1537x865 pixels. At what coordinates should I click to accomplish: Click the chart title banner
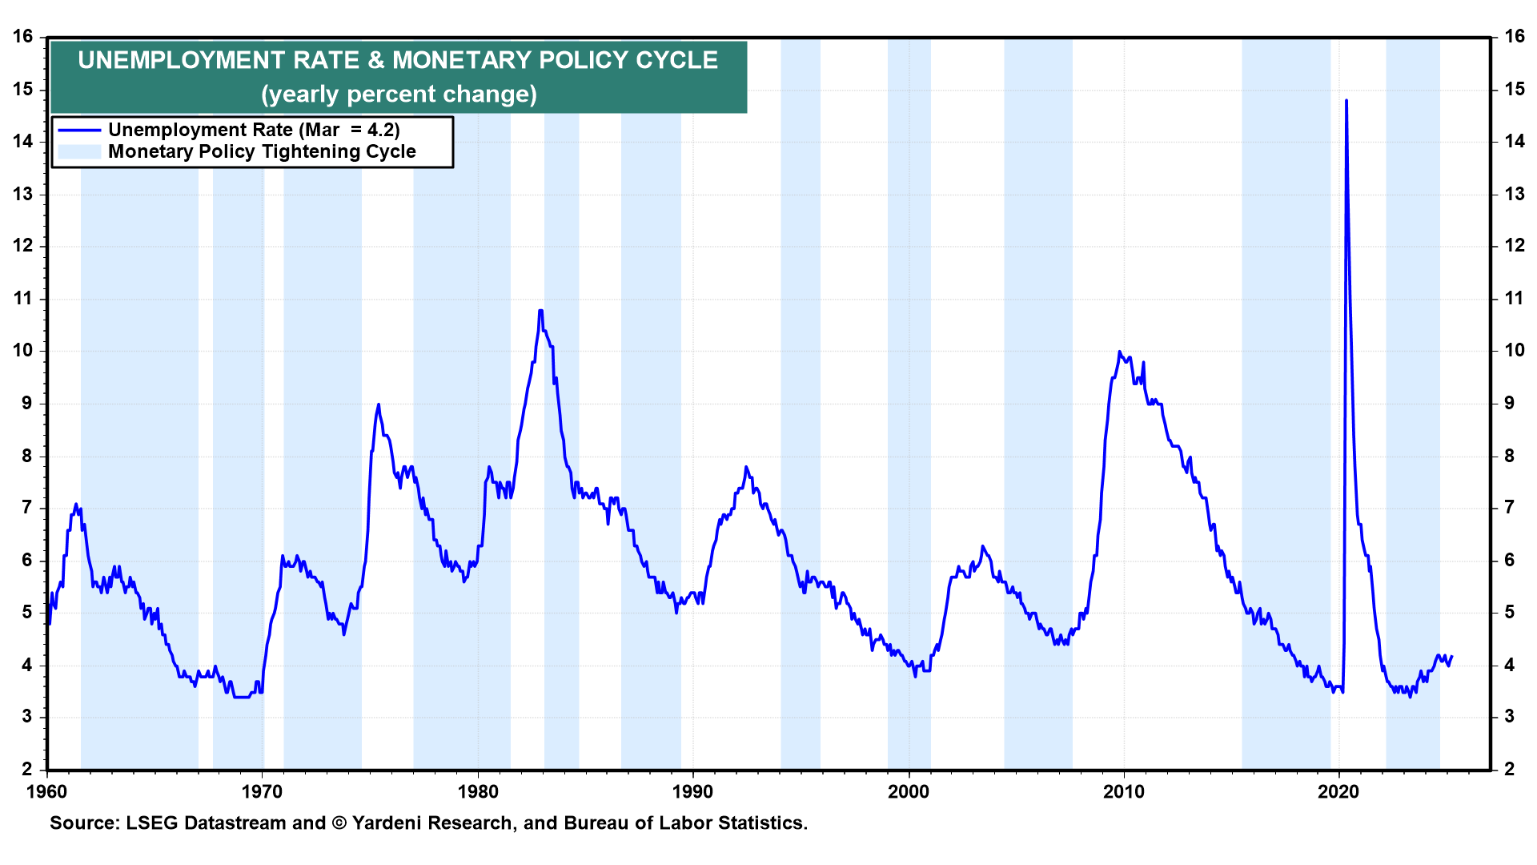click(398, 61)
